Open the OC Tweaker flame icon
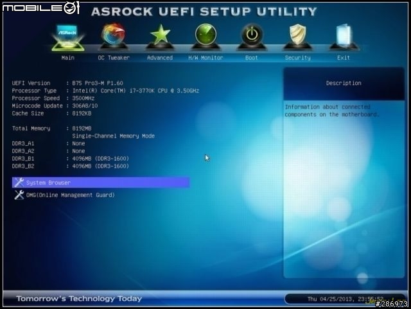 click(x=114, y=37)
